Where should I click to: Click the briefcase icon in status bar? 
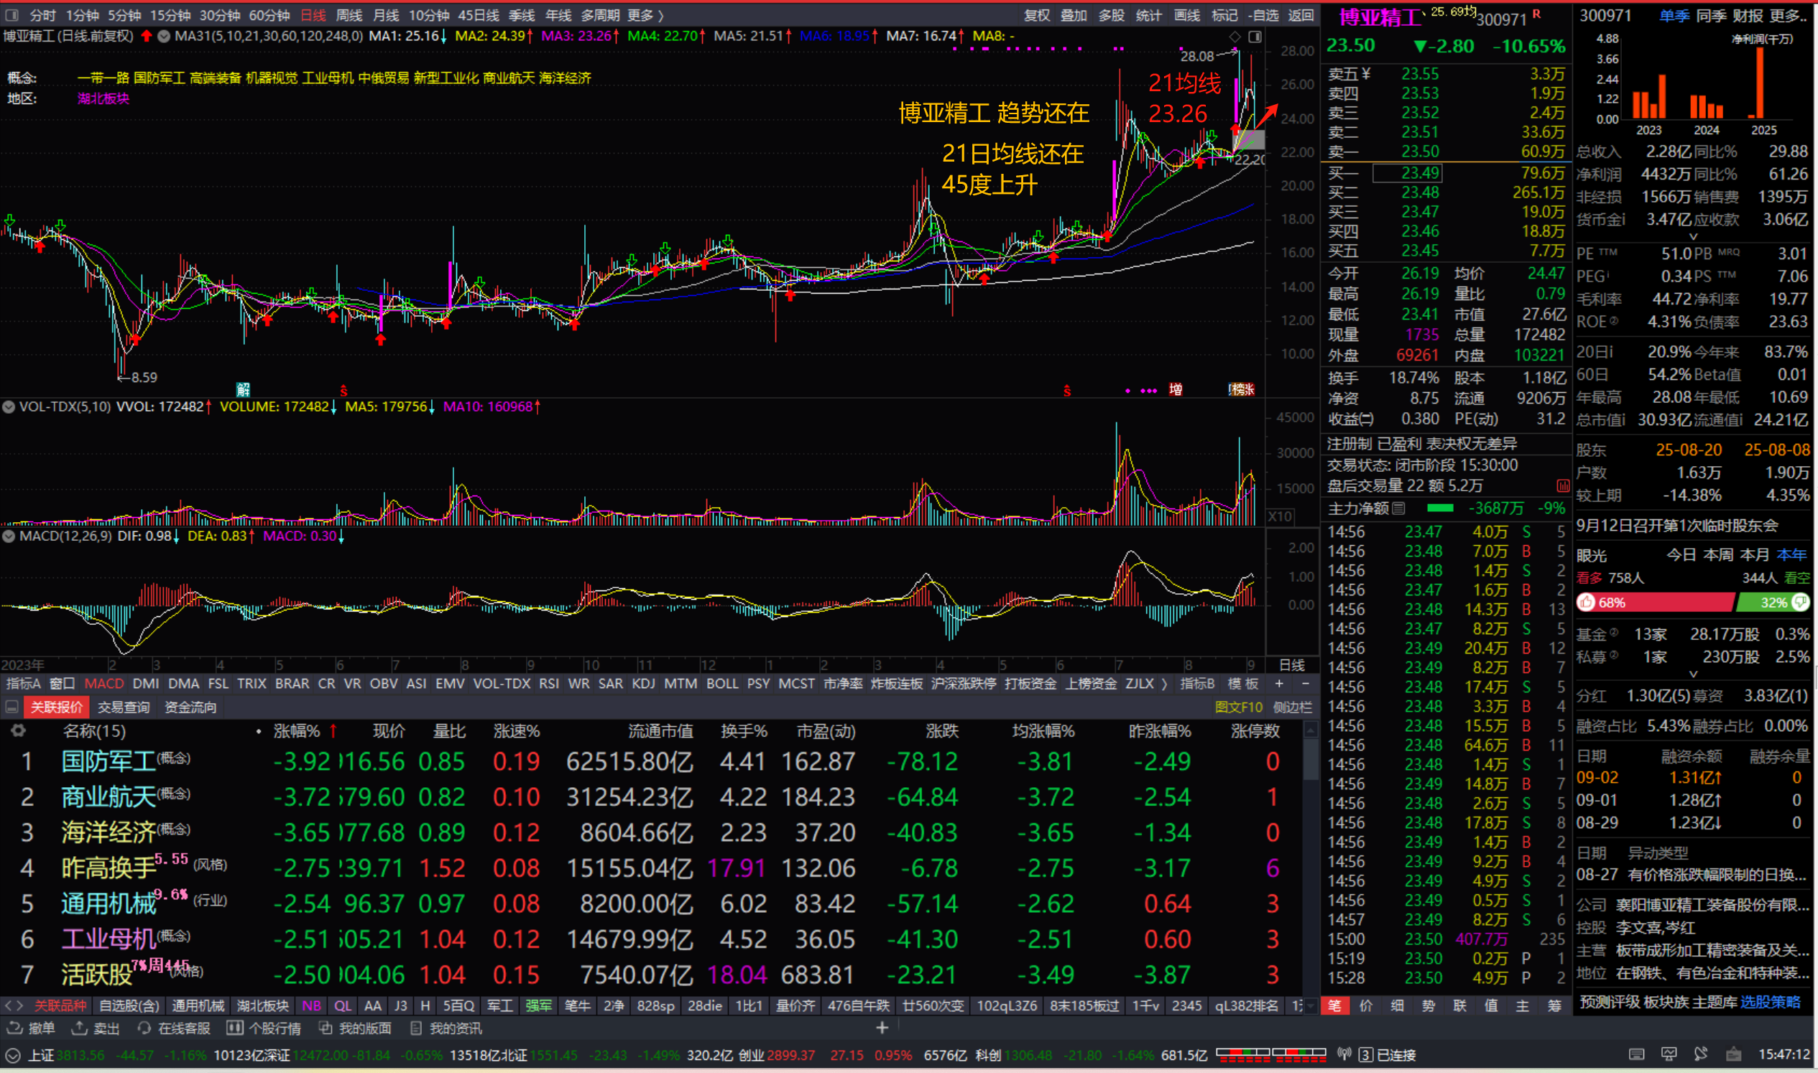tap(1733, 1055)
